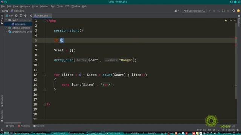Click index.php in the breadcrumb bar
Screen dimensions: 241x135
coord(18,11)
